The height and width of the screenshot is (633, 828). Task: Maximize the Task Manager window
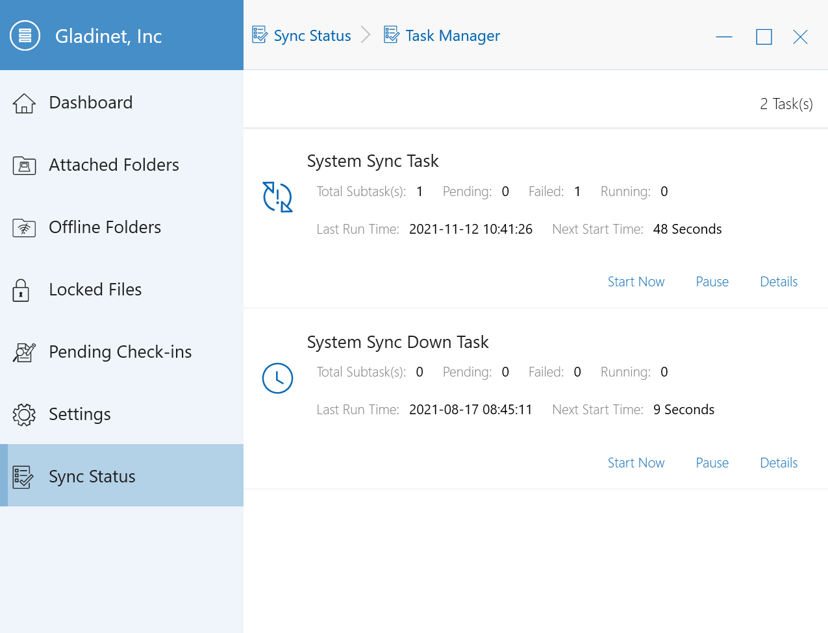coord(764,37)
